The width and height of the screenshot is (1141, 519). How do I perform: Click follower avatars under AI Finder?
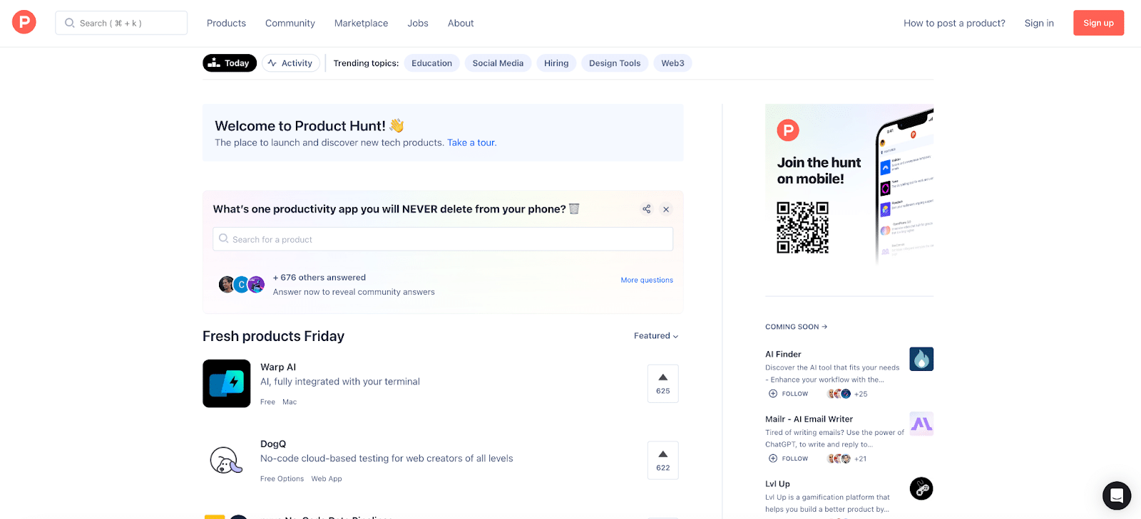click(x=839, y=394)
